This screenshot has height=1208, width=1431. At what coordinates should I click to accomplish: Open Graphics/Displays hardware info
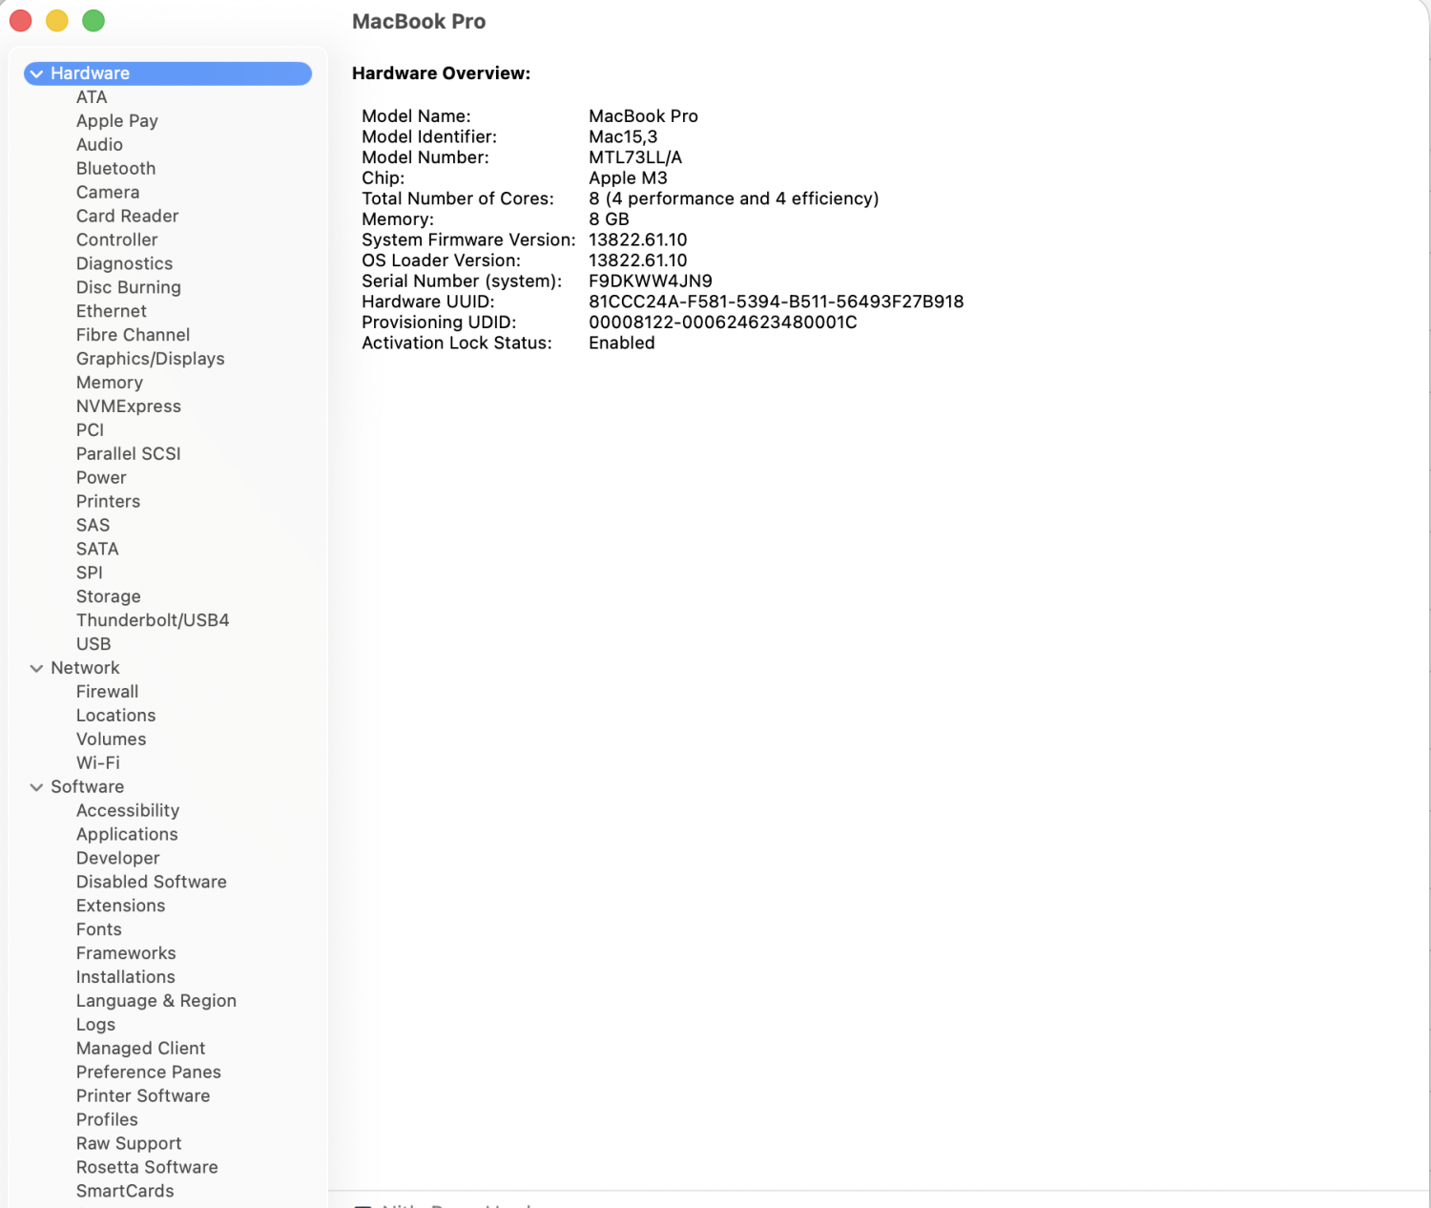click(x=150, y=359)
